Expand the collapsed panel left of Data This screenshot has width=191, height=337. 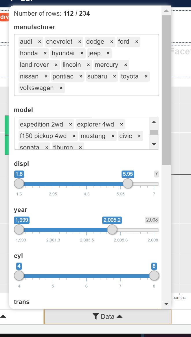click(3, 317)
